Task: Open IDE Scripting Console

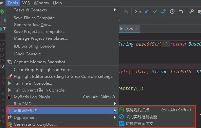Action: click(62, 46)
